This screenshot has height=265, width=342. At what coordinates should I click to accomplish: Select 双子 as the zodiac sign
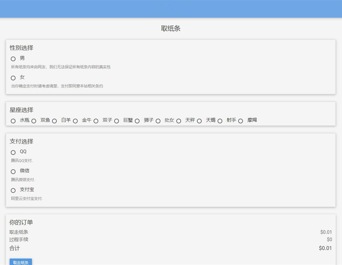(x=96, y=121)
